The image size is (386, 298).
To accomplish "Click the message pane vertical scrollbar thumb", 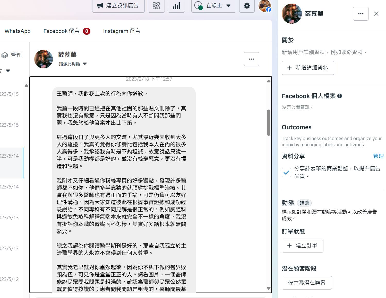I will tap(269, 123).
